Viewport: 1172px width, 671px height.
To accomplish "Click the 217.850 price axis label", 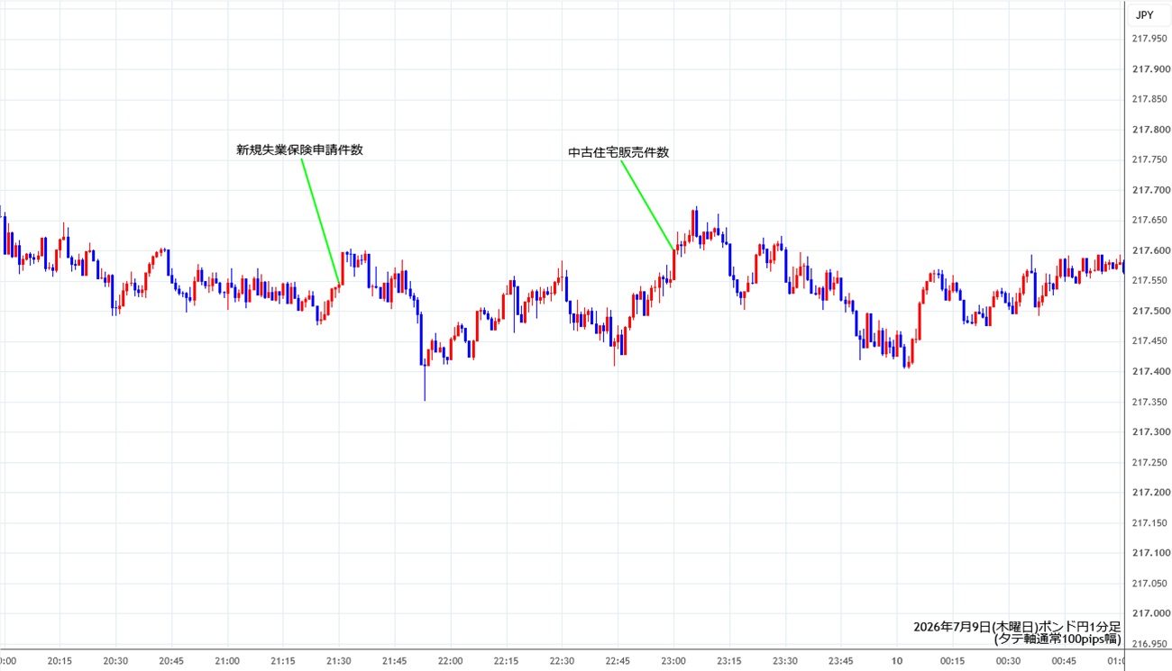I will (x=1149, y=99).
